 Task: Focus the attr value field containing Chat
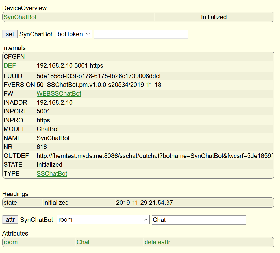[199, 220]
